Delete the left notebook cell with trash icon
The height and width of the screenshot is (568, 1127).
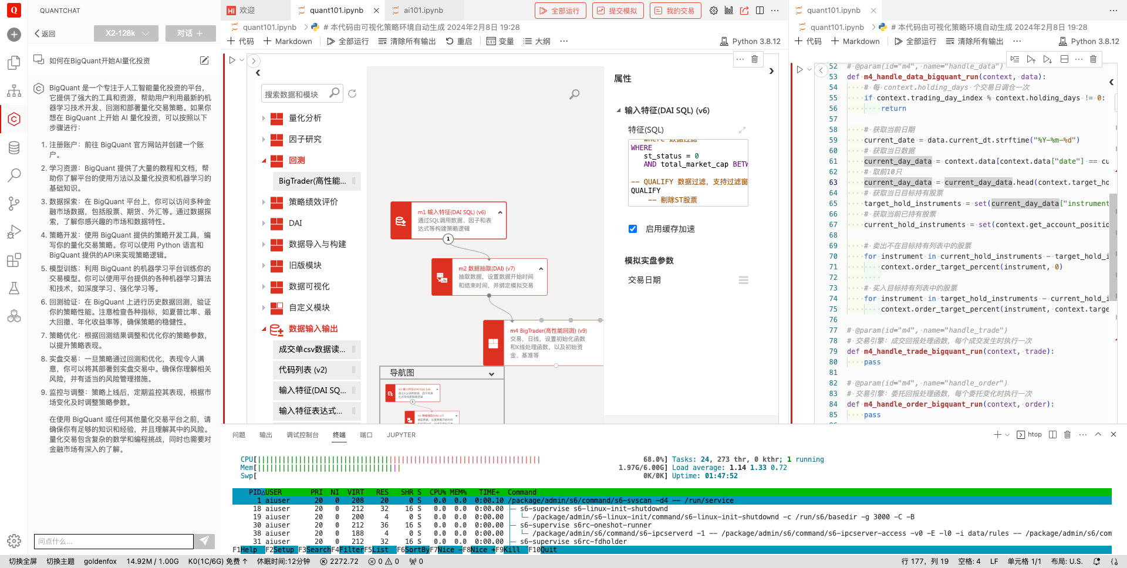[755, 59]
